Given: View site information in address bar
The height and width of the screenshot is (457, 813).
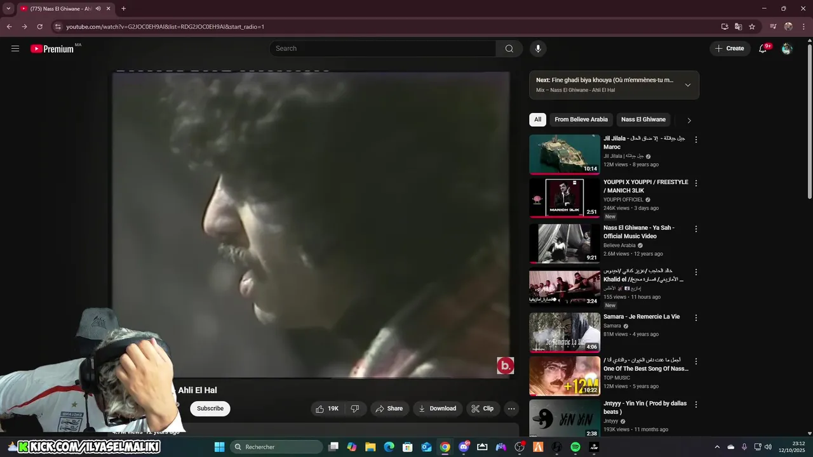Looking at the screenshot, I should coord(57,27).
